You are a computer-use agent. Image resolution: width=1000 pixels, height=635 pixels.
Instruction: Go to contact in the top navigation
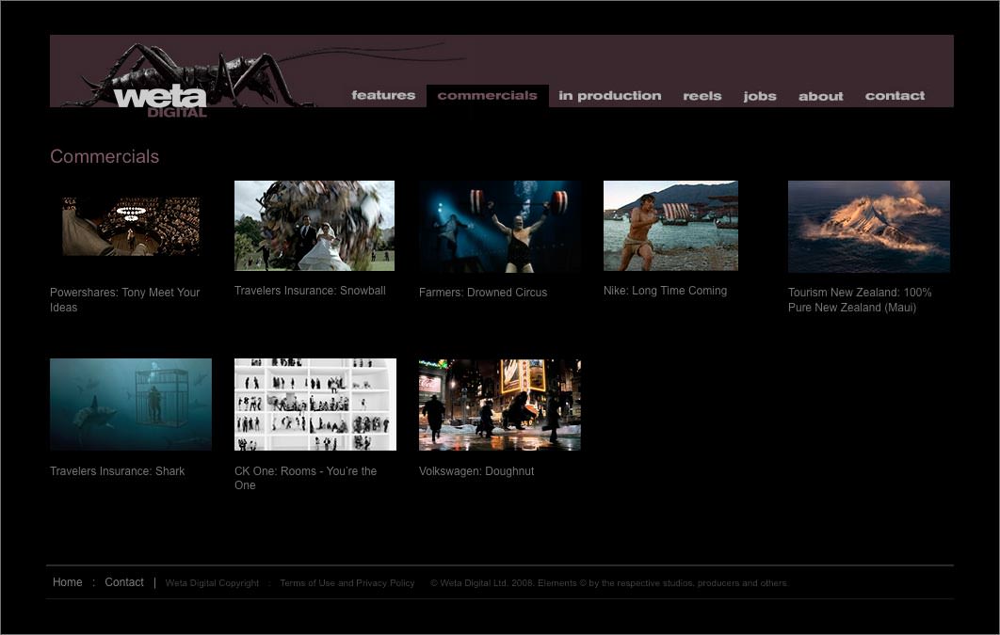coord(895,96)
